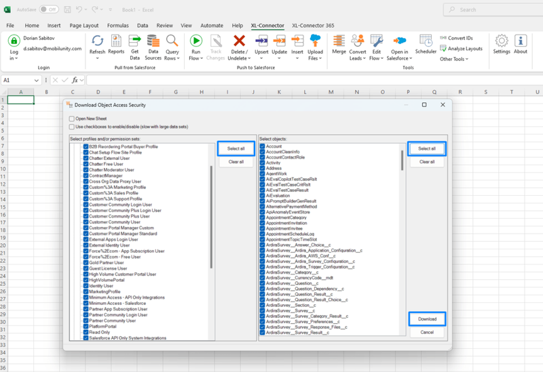Click the objects list vertical scrollbar

402,160
